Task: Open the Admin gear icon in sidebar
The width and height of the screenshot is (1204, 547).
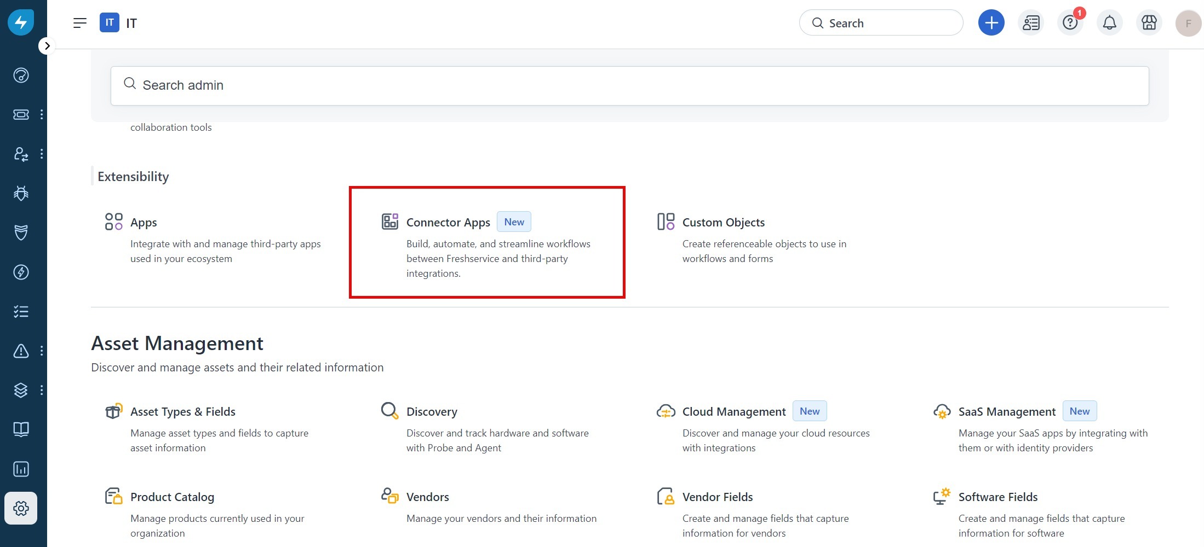Action: [21, 508]
